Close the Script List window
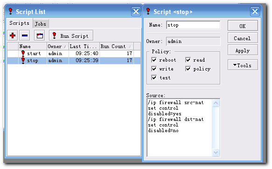Viewport: 272px width, 169px height. pos(136,12)
